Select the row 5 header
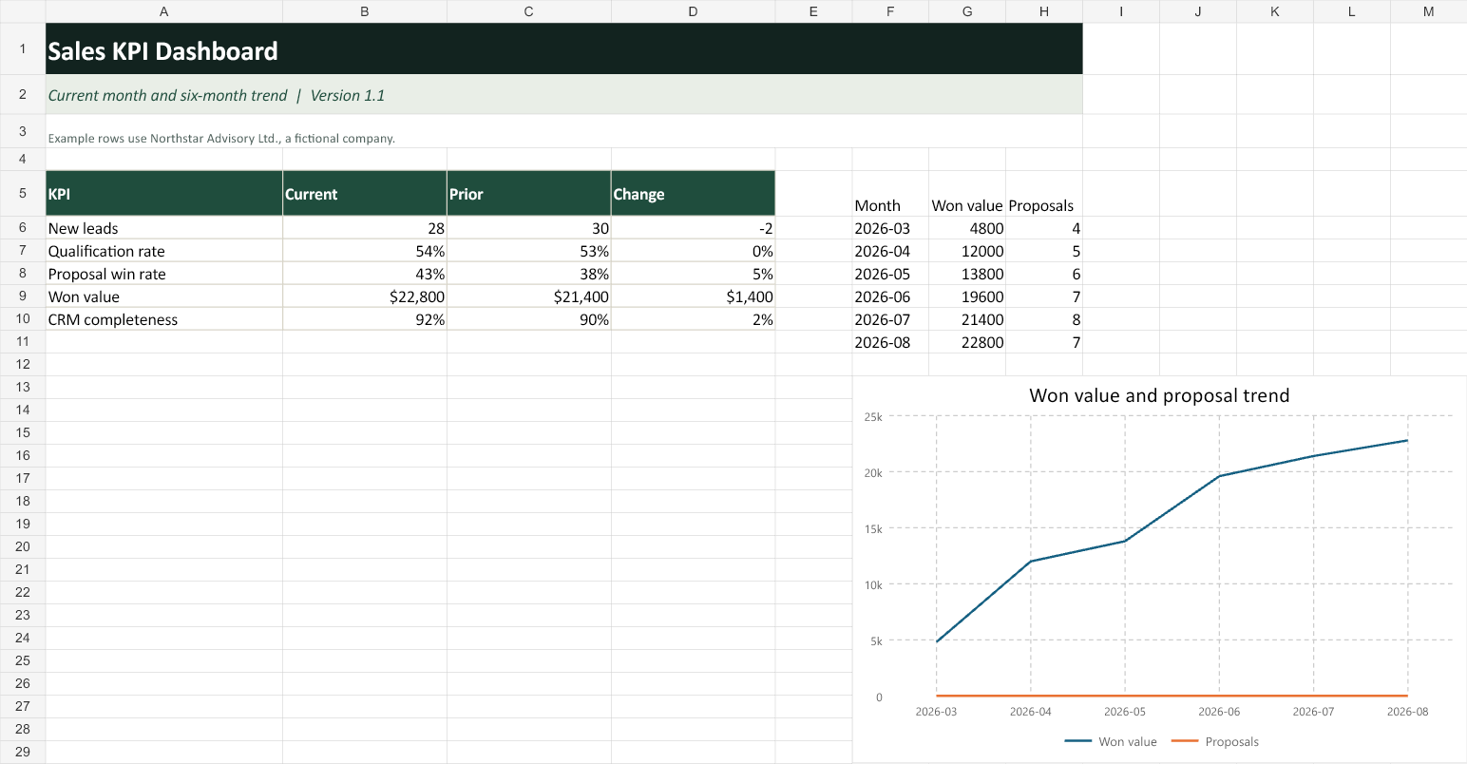Image resolution: width=1467 pixels, height=764 pixels. pyautogui.click(x=23, y=193)
